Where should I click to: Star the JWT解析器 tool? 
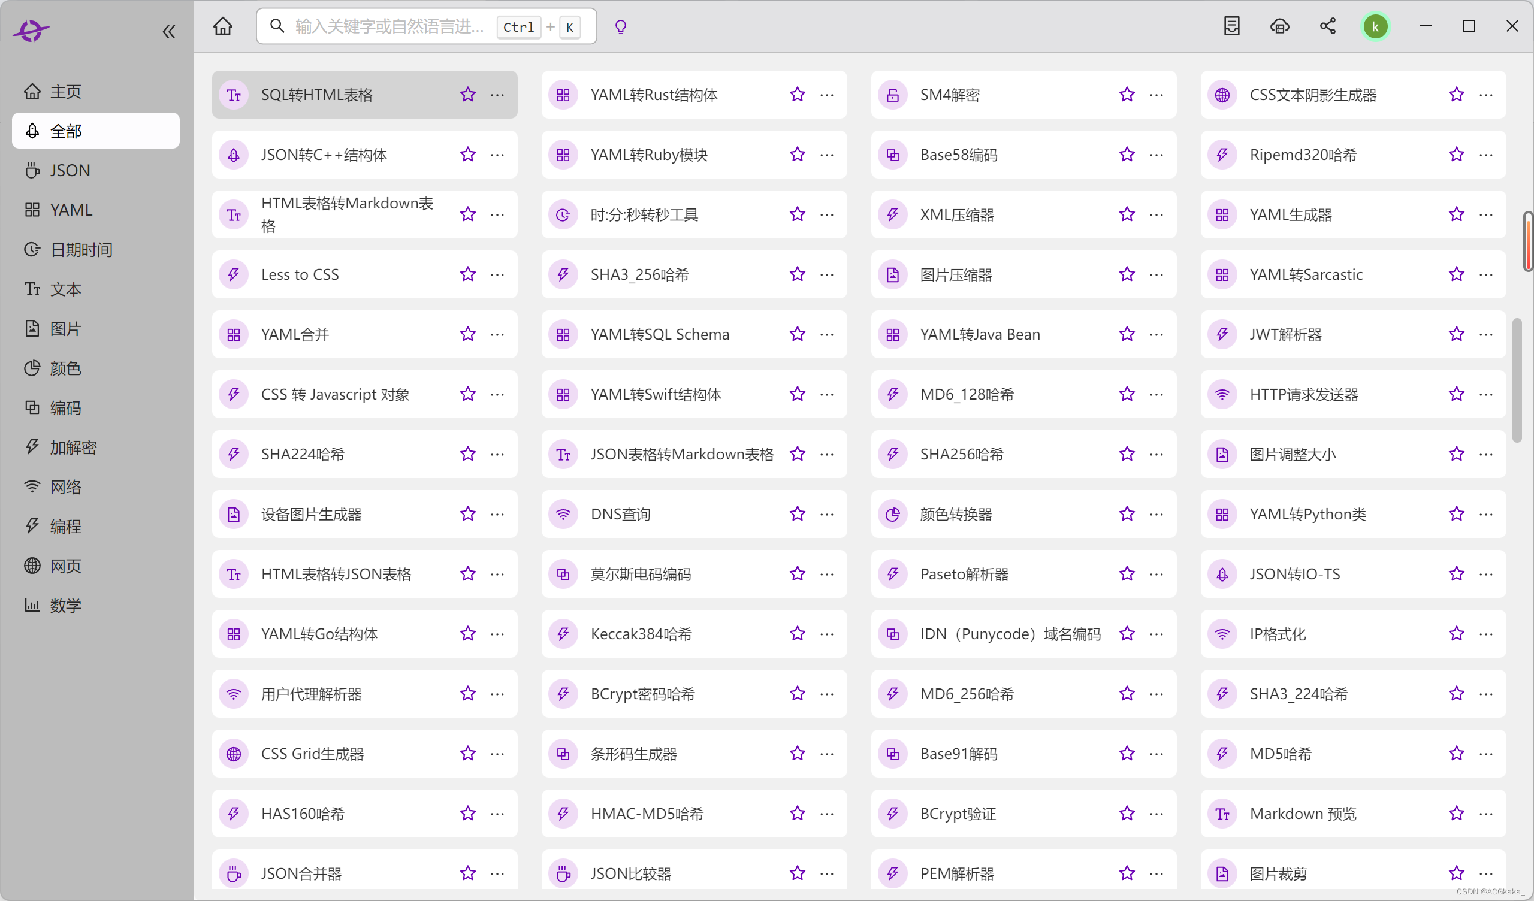click(1456, 334)
